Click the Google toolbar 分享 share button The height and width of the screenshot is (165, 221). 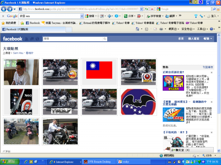click(129, 16)
